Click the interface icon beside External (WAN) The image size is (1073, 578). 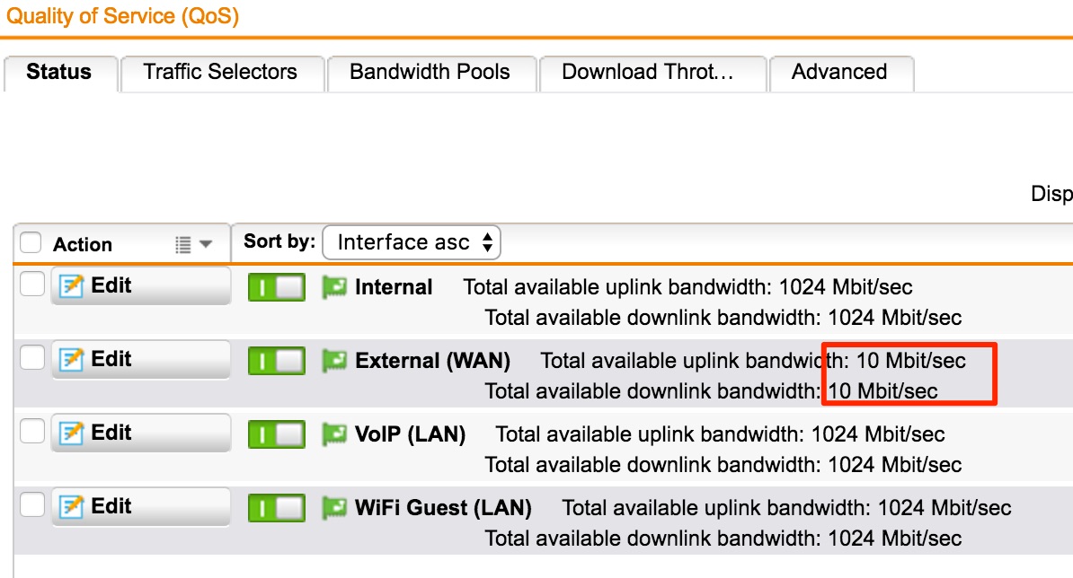334,361
